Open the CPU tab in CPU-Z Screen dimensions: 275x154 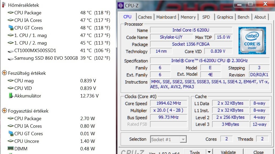coord(127,17)
